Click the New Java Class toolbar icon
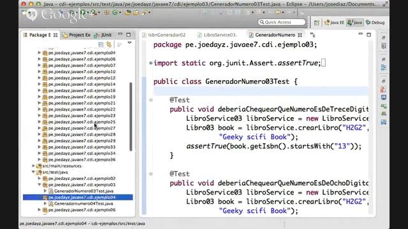The image size is (408, 229). pyautogui.click(x=115, y=13)
